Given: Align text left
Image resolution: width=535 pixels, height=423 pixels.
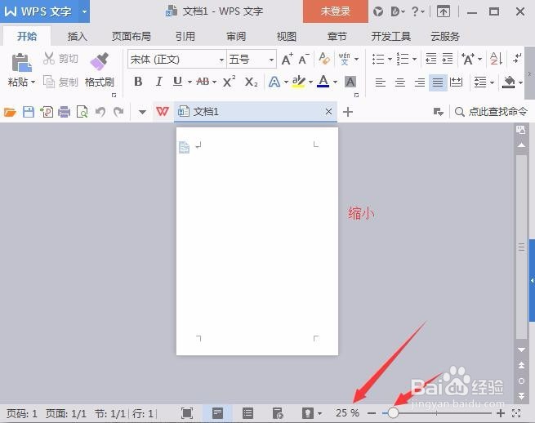Looking at the screenshot, I should [x=380, y=82].
